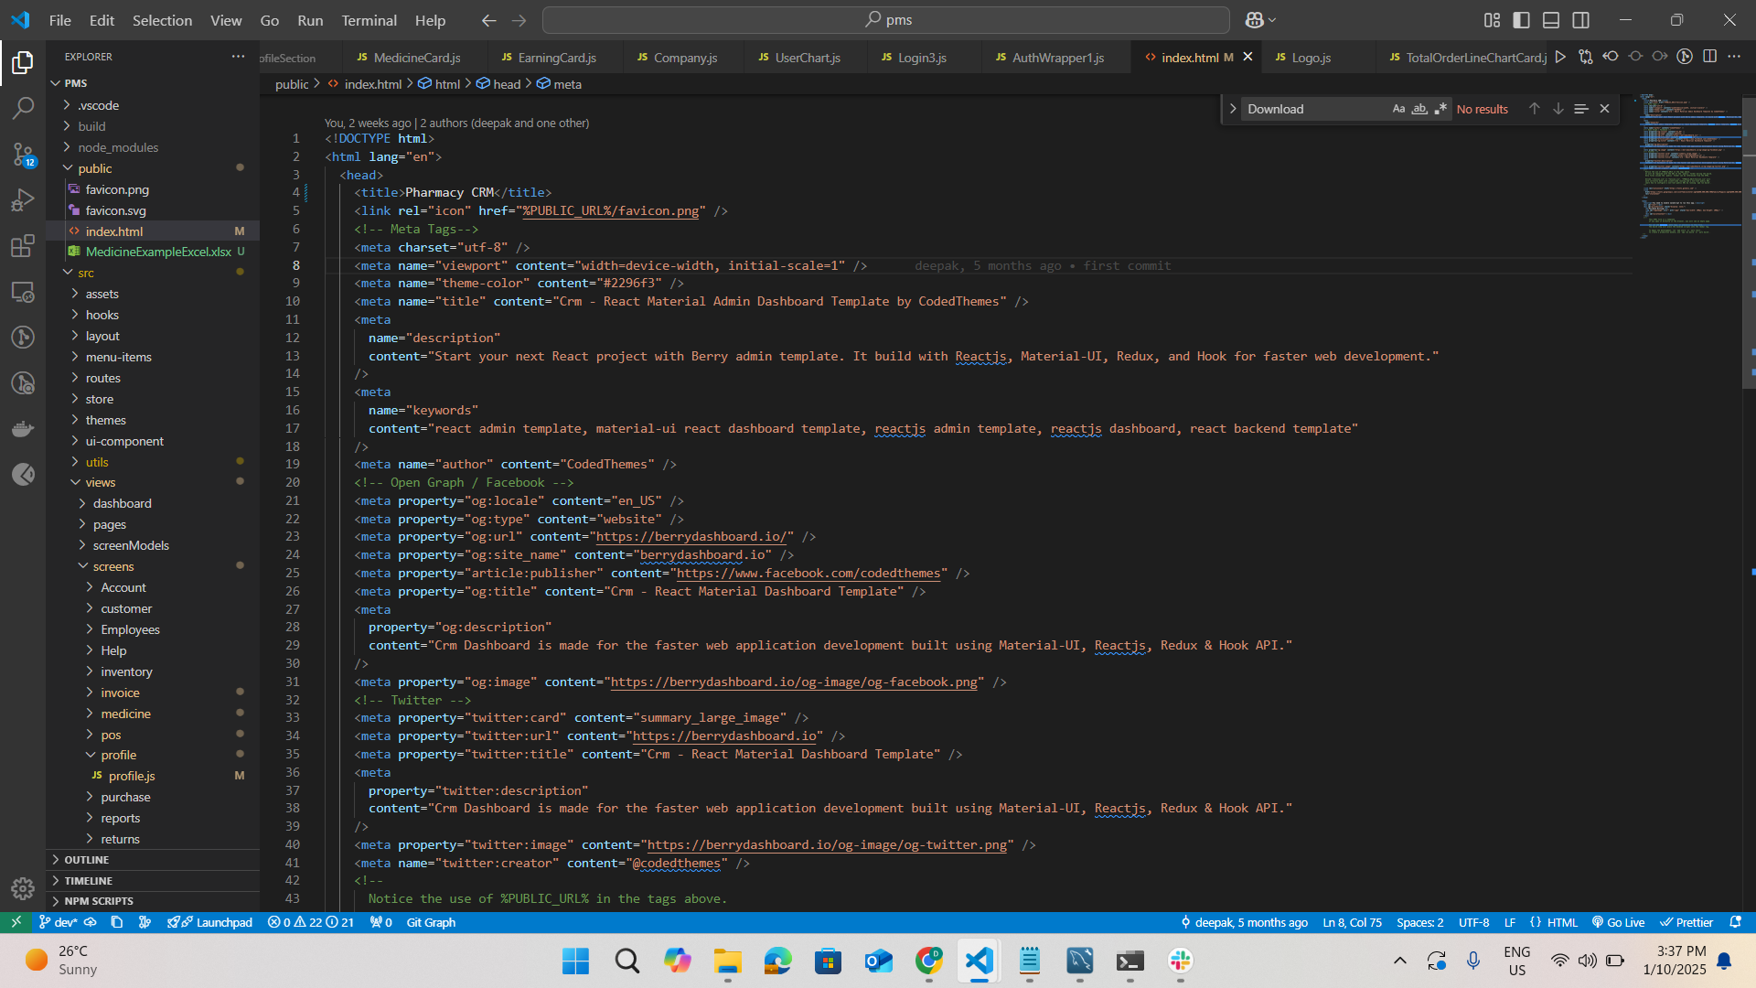The width and height of the screenshot is (1756, 988).
Task: Toggle Replace expander in find widget
Action: click(1232, 109)
